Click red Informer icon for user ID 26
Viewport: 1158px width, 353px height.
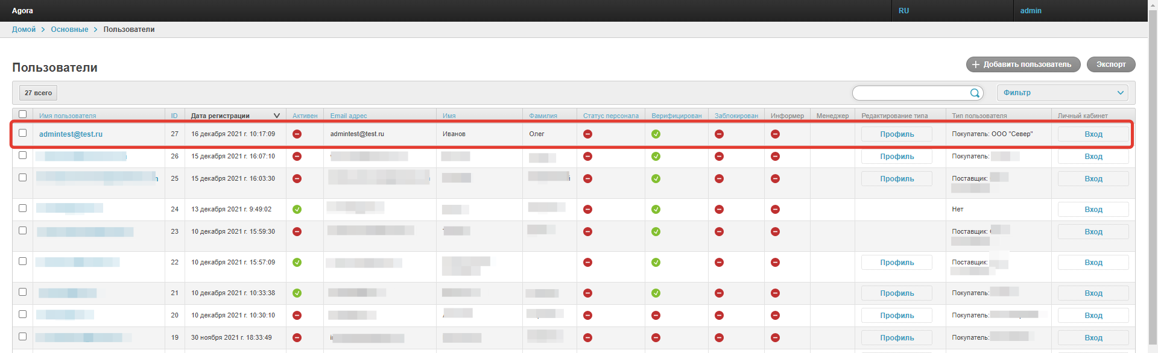[x=775, y=157]
